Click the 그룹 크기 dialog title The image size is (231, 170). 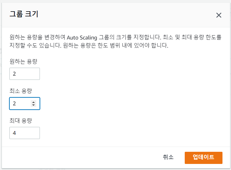24,14
